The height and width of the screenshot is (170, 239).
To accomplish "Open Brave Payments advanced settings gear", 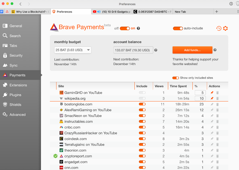I will click(225, 28).
